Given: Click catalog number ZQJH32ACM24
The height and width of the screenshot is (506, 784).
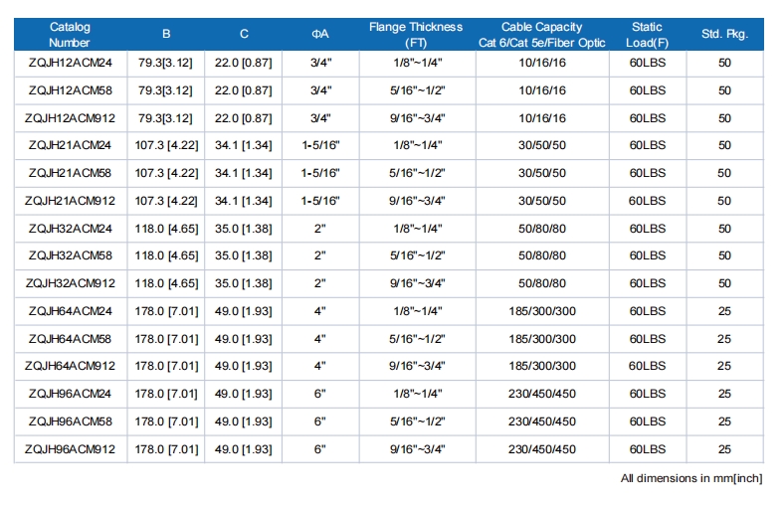Looking at the screenshot, I should (x=70, y=229).
